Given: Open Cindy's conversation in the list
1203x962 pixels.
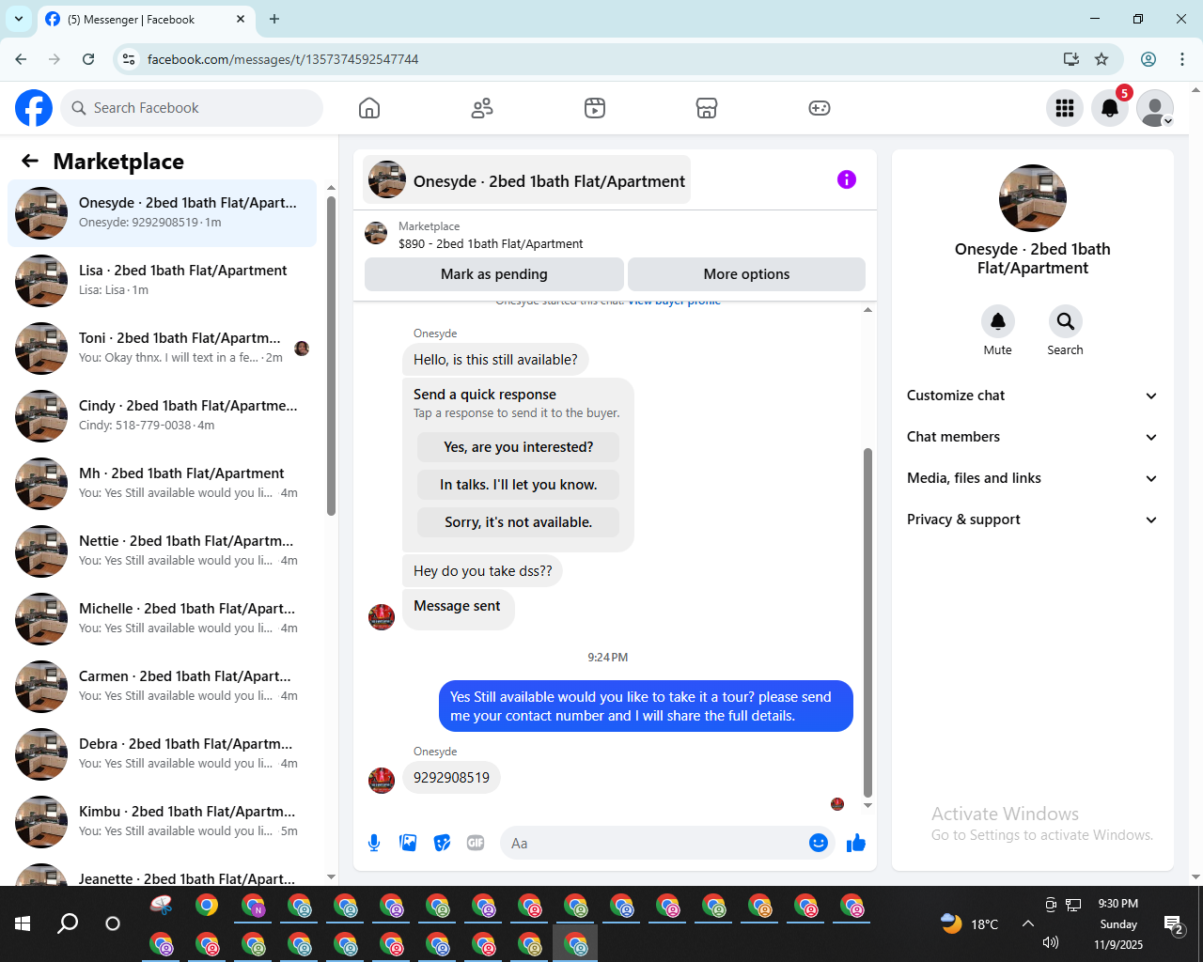Looking at the screenshot, I should (x=162, y=415).
